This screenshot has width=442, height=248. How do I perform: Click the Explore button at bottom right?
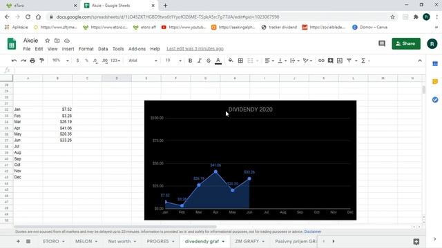point(416,241)
